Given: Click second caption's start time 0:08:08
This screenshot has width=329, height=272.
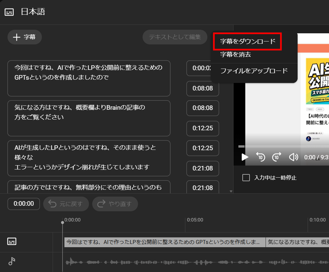Looking at the screenshot, I should pos(203,108).
